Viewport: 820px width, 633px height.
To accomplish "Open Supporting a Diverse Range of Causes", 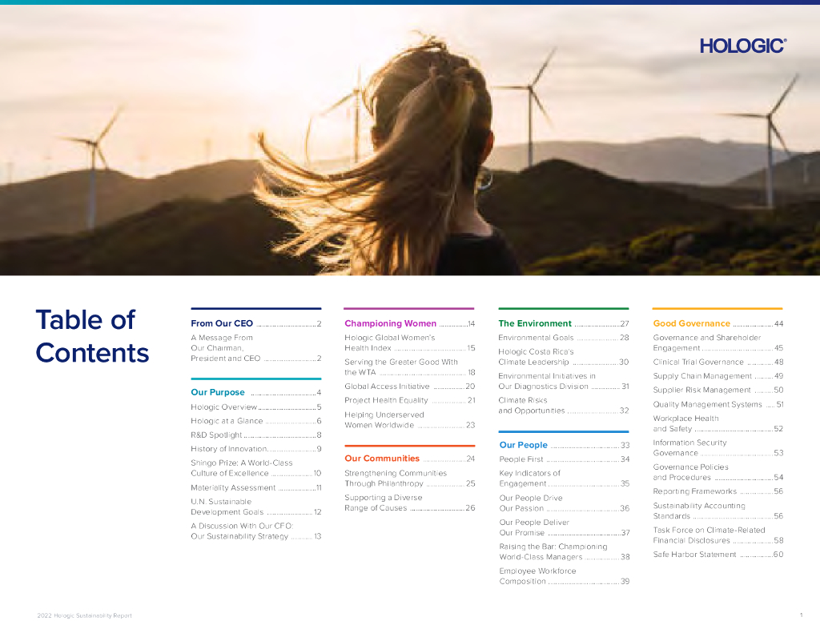I will (409, 503).
